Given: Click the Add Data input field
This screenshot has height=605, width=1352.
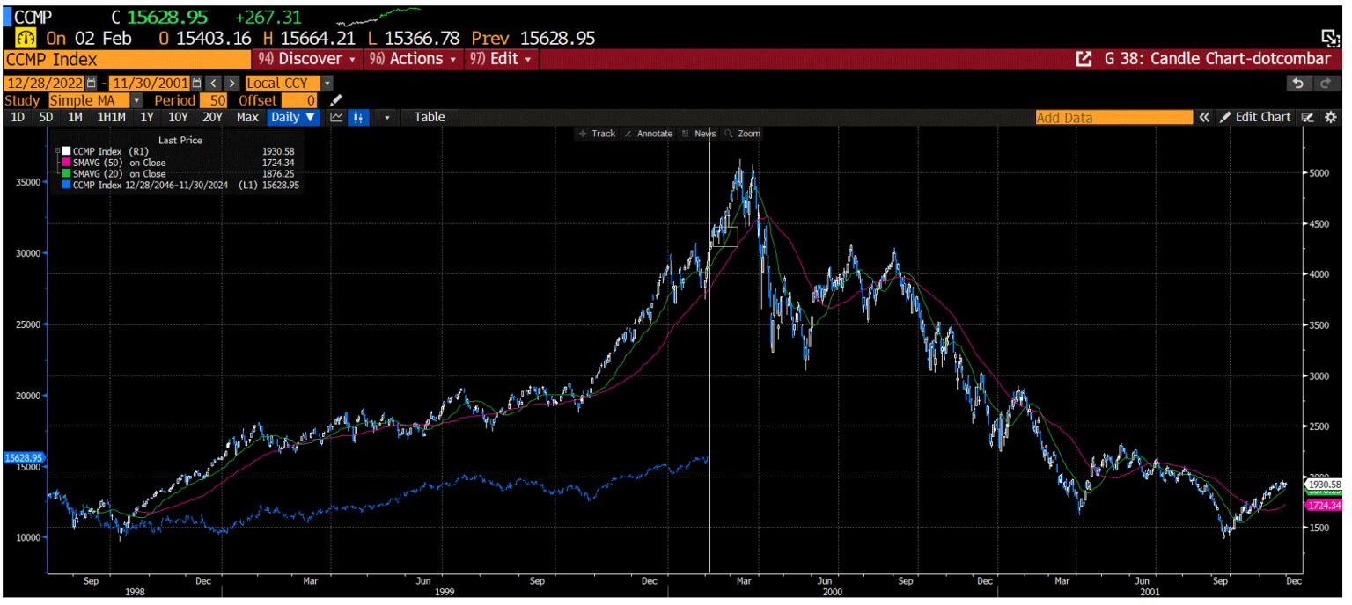Looking at the screenshot, I should [x=1113, y=116].
